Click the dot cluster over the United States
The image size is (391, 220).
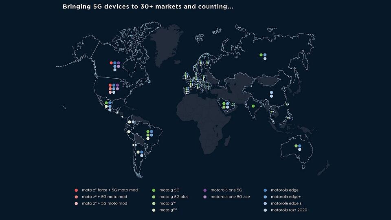(x=114, y=88)
